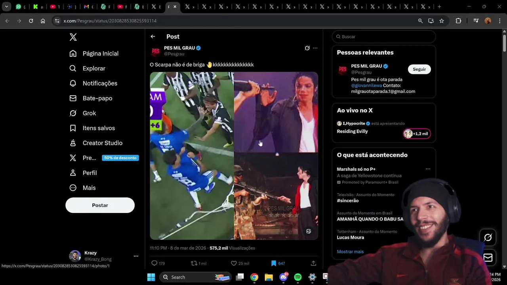Screen dimensions: 507x285
Task: Click the Grok edit-image icon on photo
Action: (309, 232)
